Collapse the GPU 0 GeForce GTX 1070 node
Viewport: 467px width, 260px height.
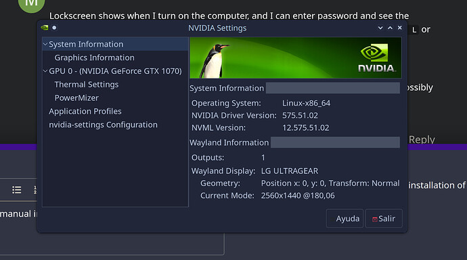pos(45,71)
